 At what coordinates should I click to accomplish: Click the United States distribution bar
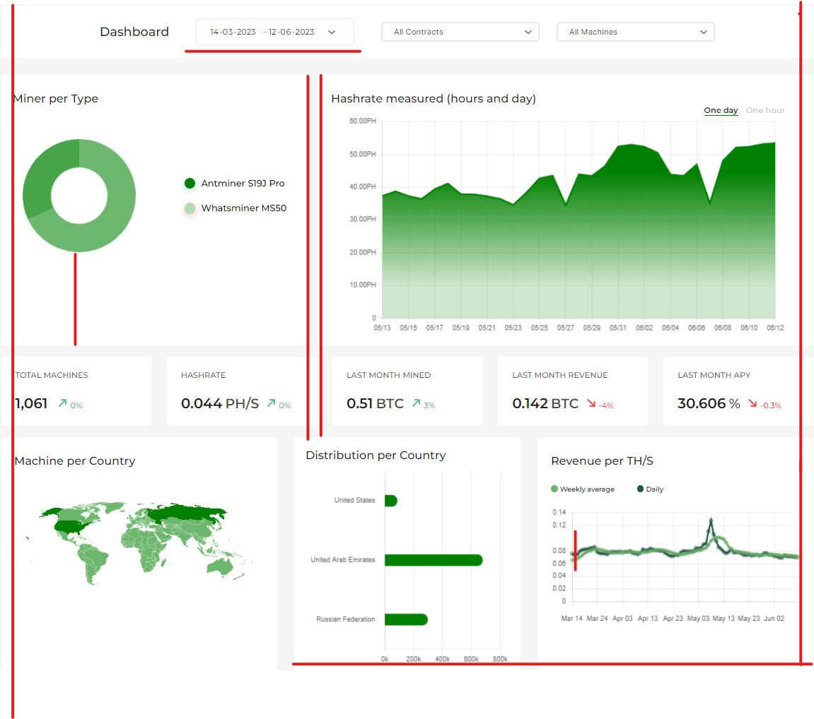coord(391,501)
